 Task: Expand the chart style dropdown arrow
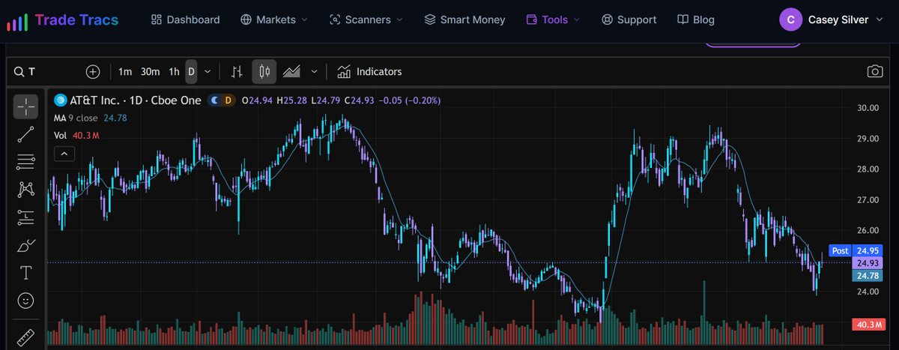click(314, 72)
